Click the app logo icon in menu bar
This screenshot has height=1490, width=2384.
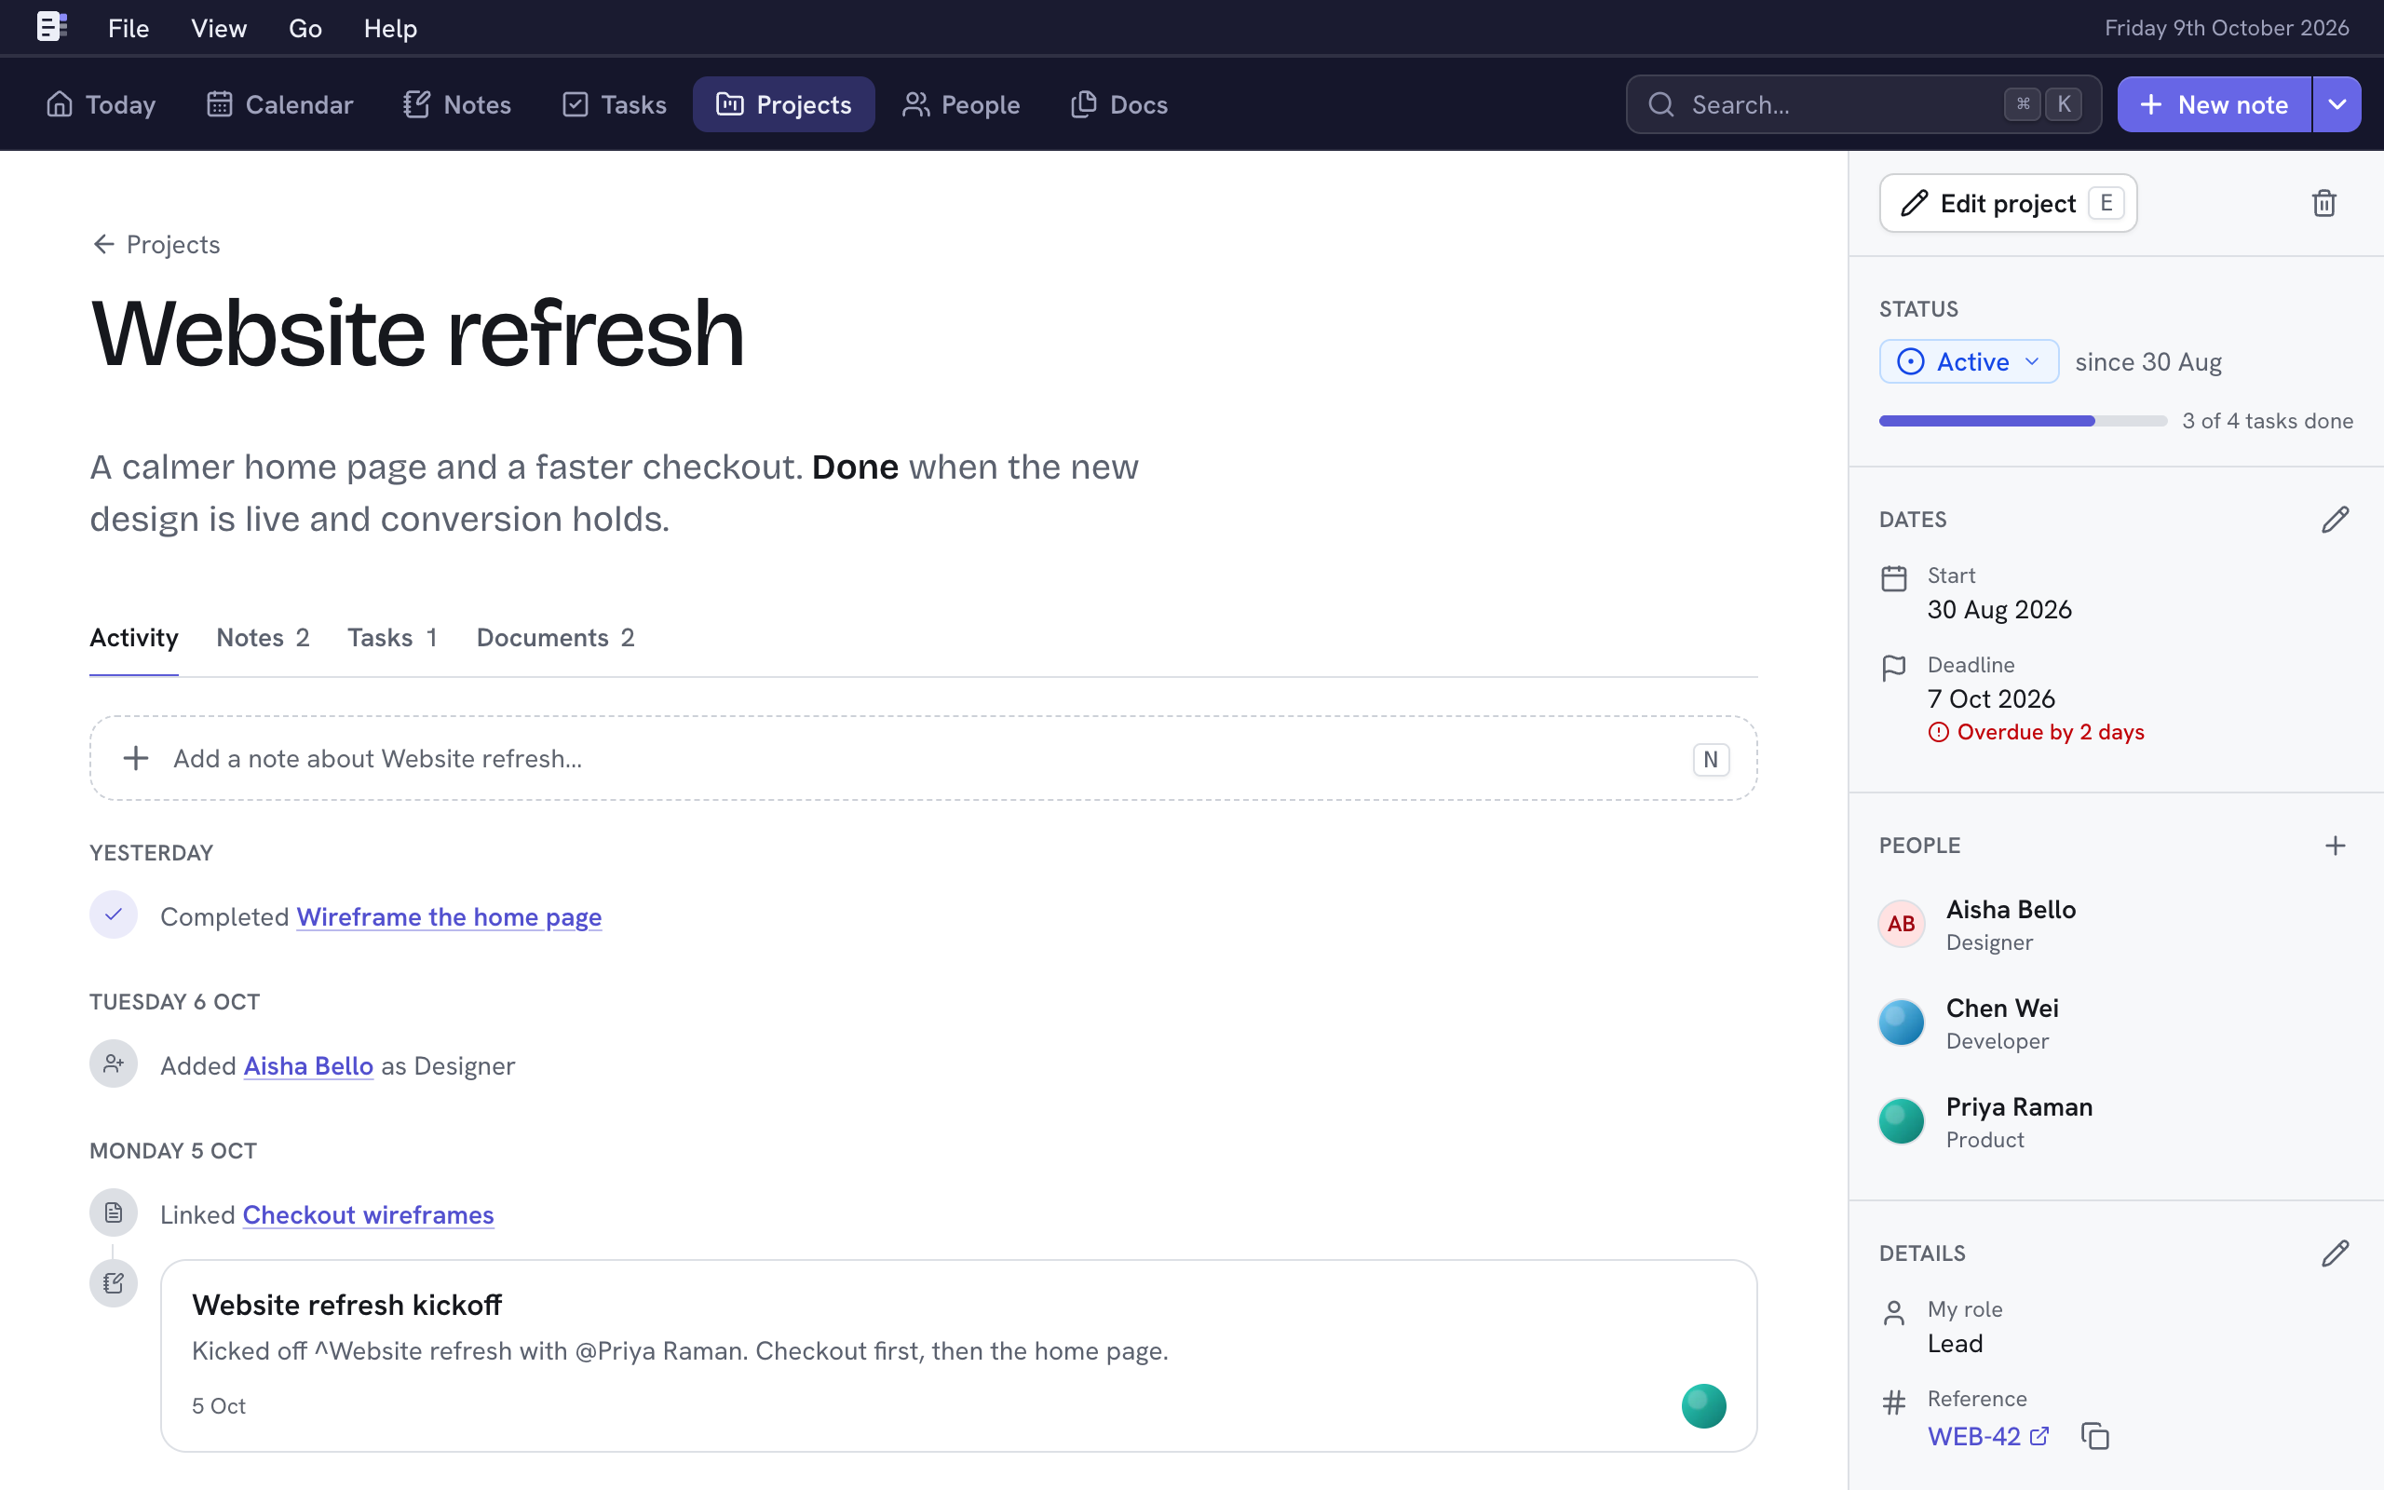tap(51, 27)
